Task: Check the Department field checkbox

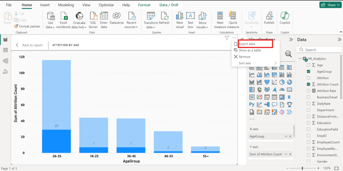Action: (x=308, y=110)
